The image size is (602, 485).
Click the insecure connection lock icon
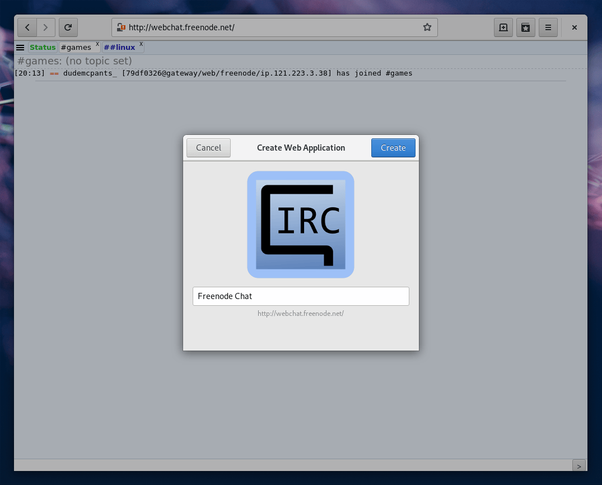click(x=120, y=27)
